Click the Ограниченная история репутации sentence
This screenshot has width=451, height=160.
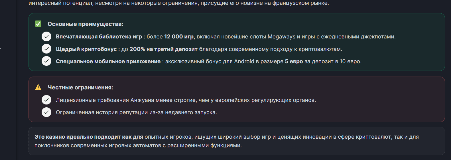click(x=136, y=112)
